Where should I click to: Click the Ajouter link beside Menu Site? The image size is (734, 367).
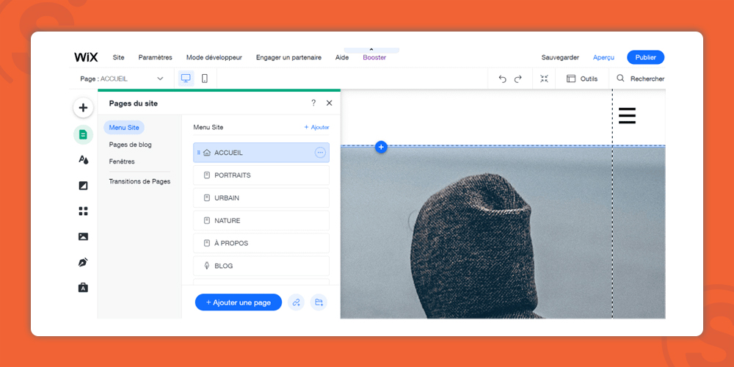point(316,127)
